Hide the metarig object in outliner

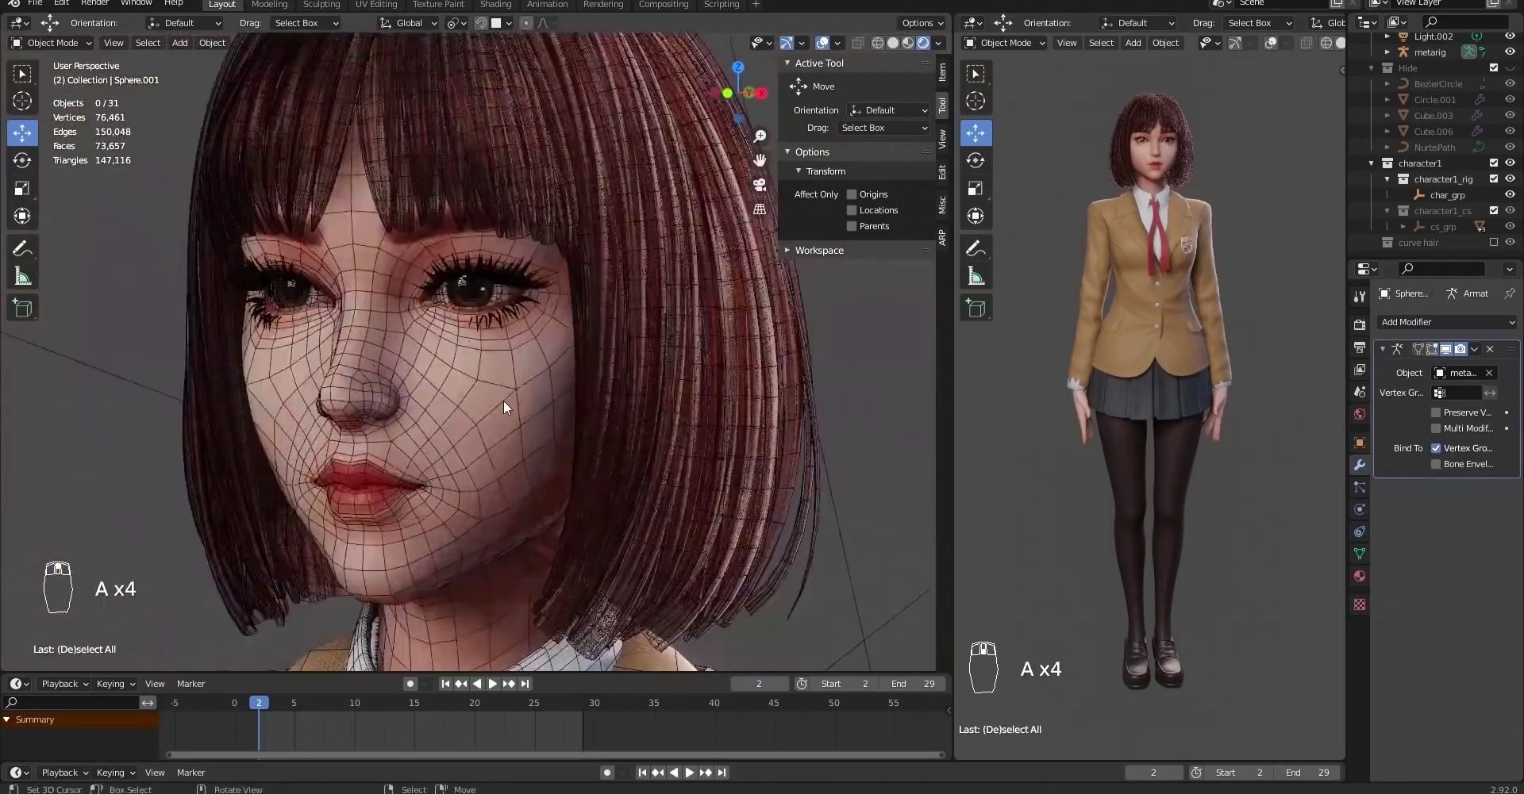pos(1510,52)
